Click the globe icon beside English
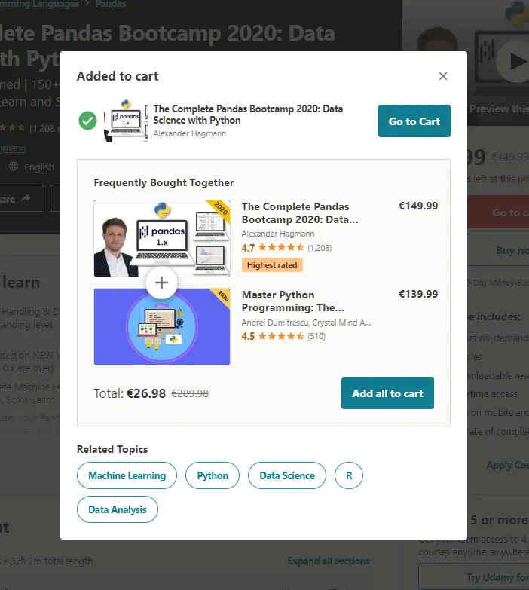This screenshot has width=529, height=590. pyautogui.click(x=14, y=167)
